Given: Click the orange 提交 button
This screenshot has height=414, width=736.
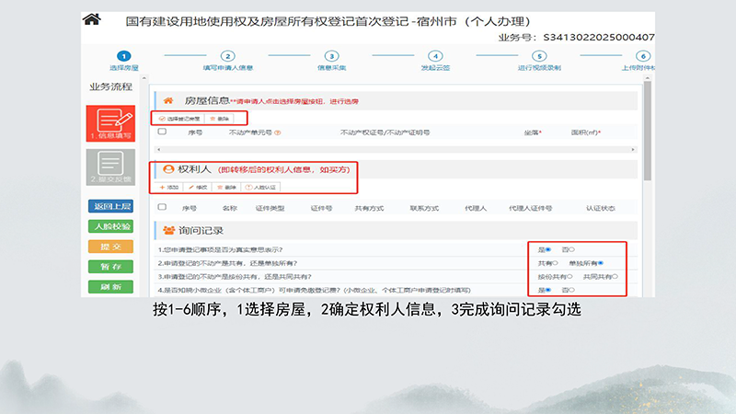Looking at the screenshot, I should (110, 246).
